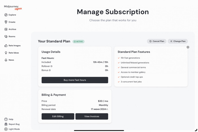The width and height of the screenshot is (198, 132).
Task: Open Edit Billing
Action: 58,116
